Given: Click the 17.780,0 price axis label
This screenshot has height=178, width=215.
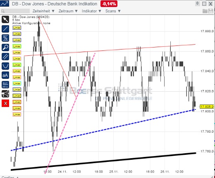Looking at the screenshot, I should pyautogui.click(x=207, y=132).
